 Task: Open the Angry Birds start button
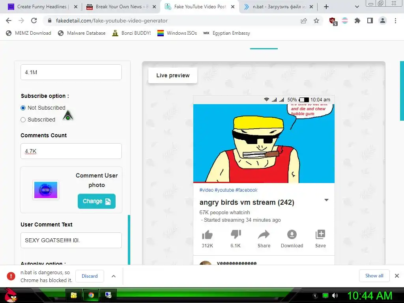[x=10, y=295]
